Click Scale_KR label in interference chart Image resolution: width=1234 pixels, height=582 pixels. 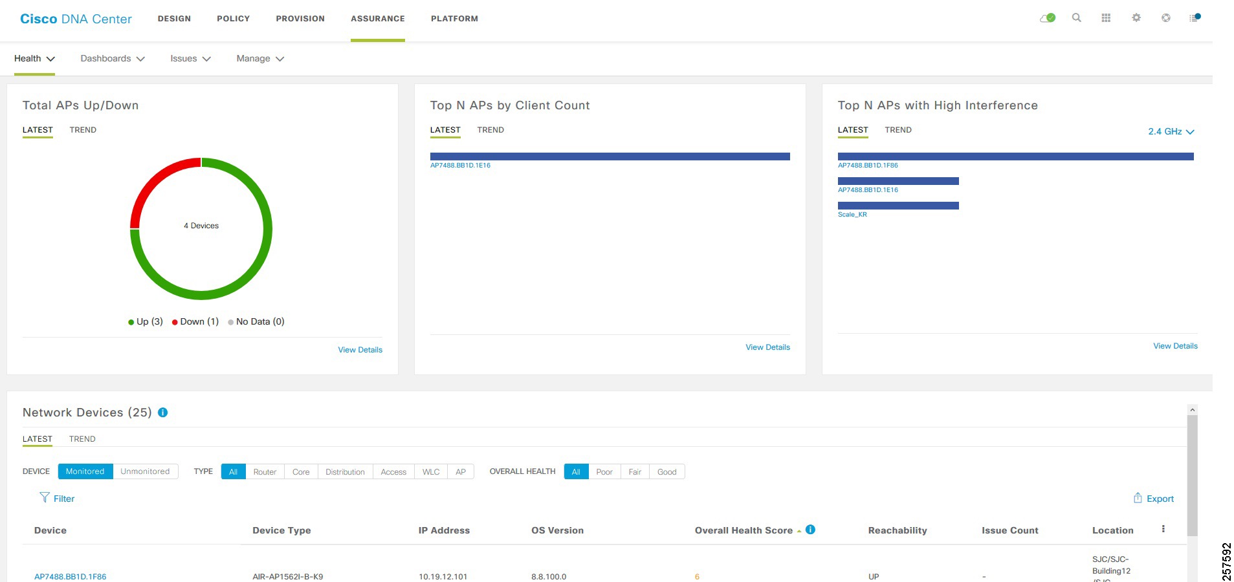[852, 215]
